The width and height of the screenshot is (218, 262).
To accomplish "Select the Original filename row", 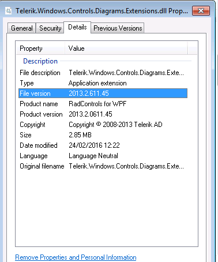I will point(103,166).
